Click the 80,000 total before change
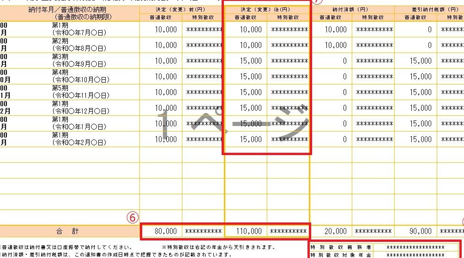This screenshot has width=464, height=258. point(166,231)
